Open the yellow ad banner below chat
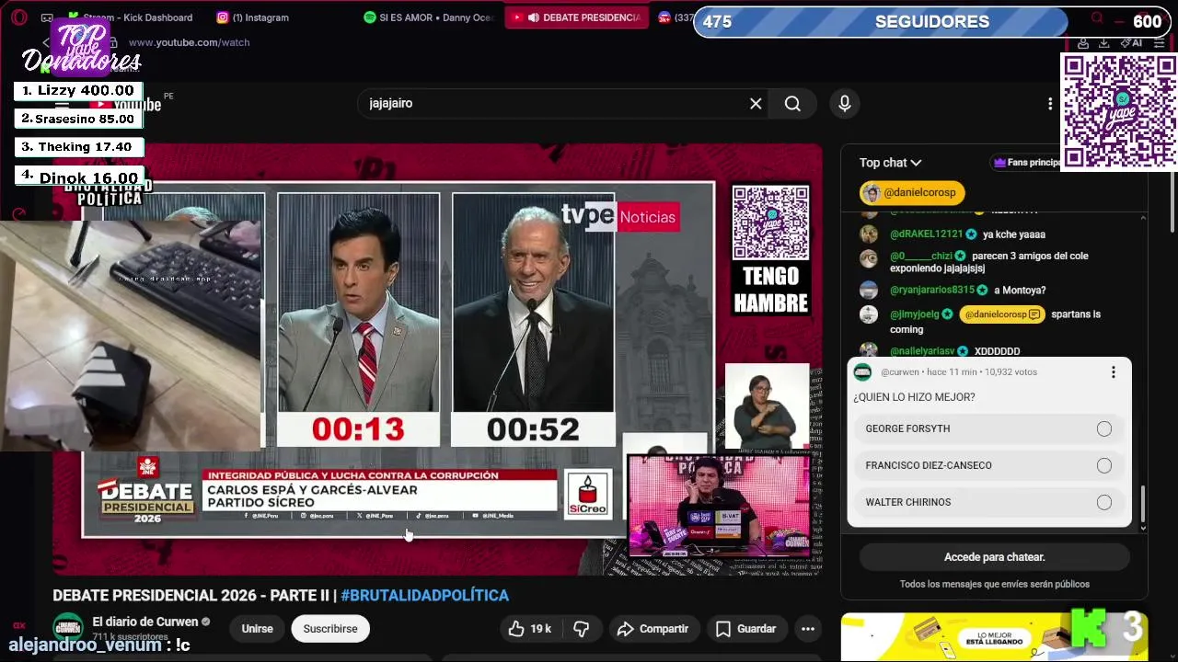This screenshot has height=662, width=1178. pyautogui.click(x=994, y=637)
